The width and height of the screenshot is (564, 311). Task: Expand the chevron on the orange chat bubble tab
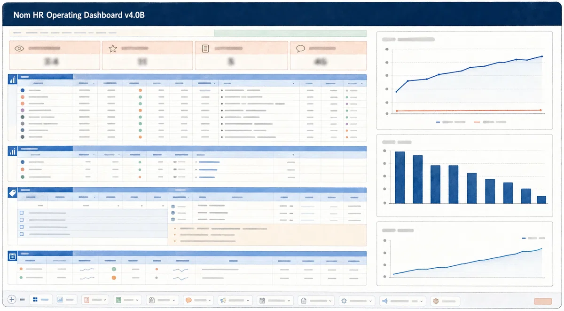[x=210, y=300]
